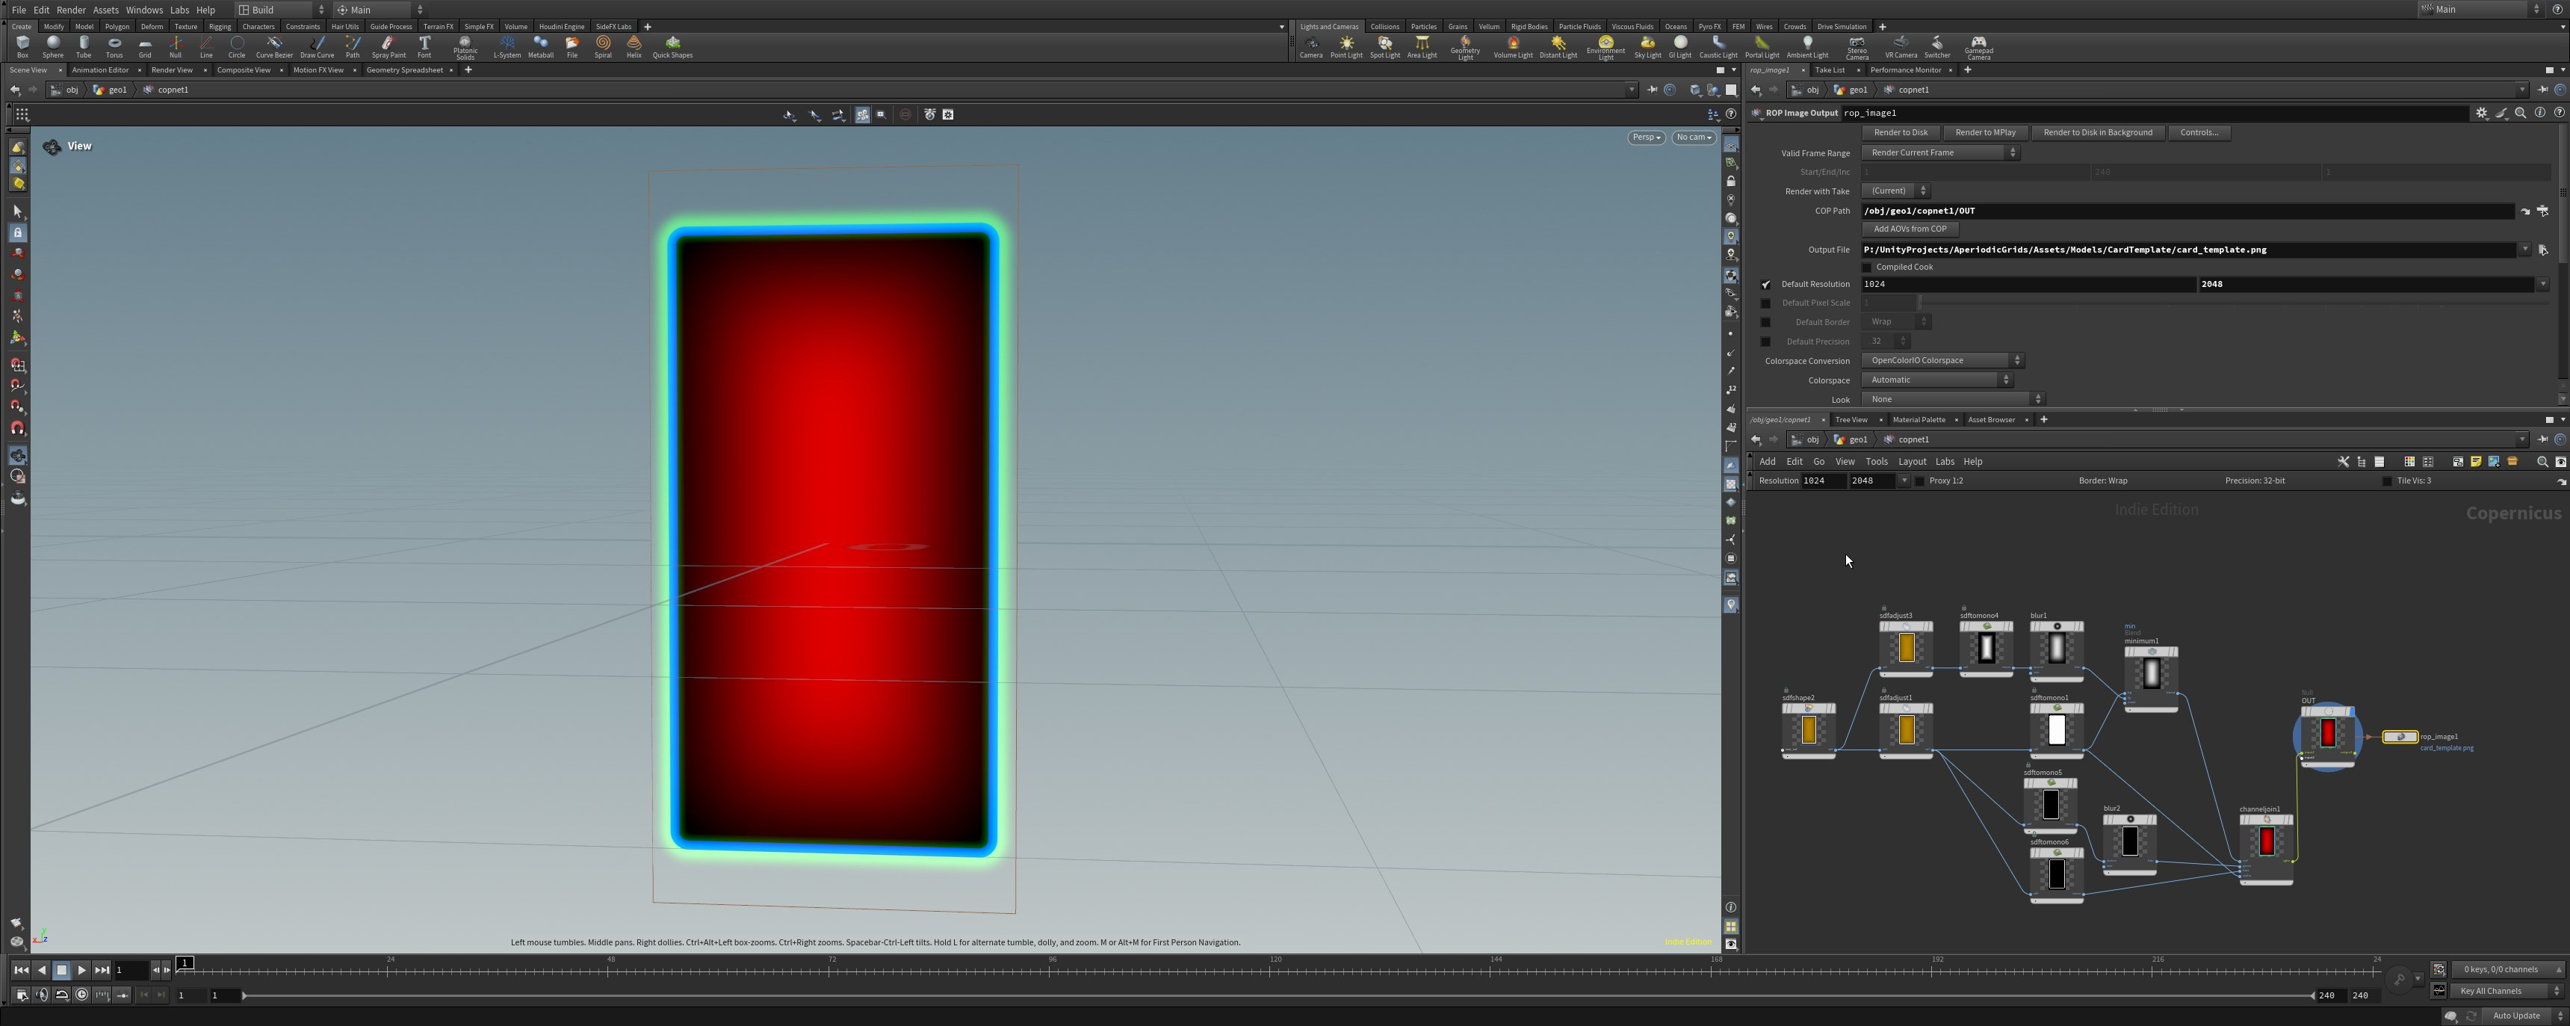Select the Platonic Solids shelf tool
This screenshot has width=2570, height=1026.
click(x=465, y=48)
